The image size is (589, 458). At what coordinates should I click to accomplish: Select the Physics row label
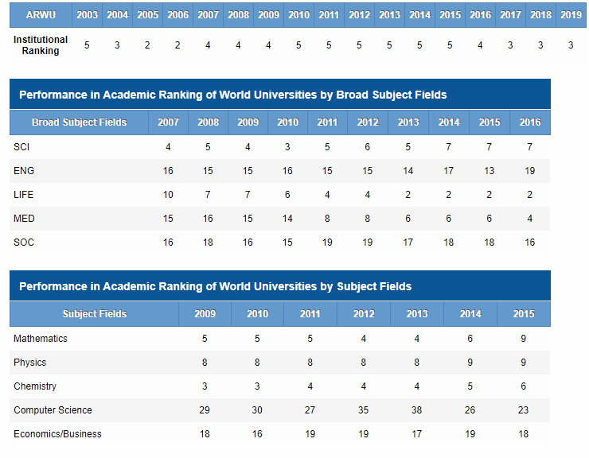(29, 363)
